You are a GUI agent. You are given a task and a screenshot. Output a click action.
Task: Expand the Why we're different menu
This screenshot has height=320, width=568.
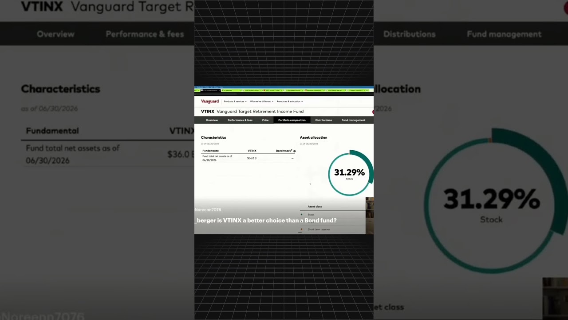tap(262, 101)
